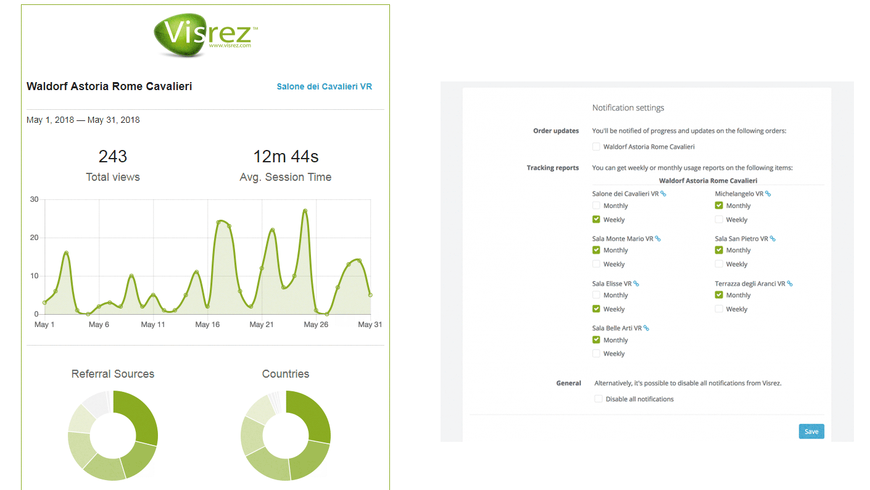This screenshot has height=490, width=870.
Task: Click the Order updates section label
Action: coord(556,131)
